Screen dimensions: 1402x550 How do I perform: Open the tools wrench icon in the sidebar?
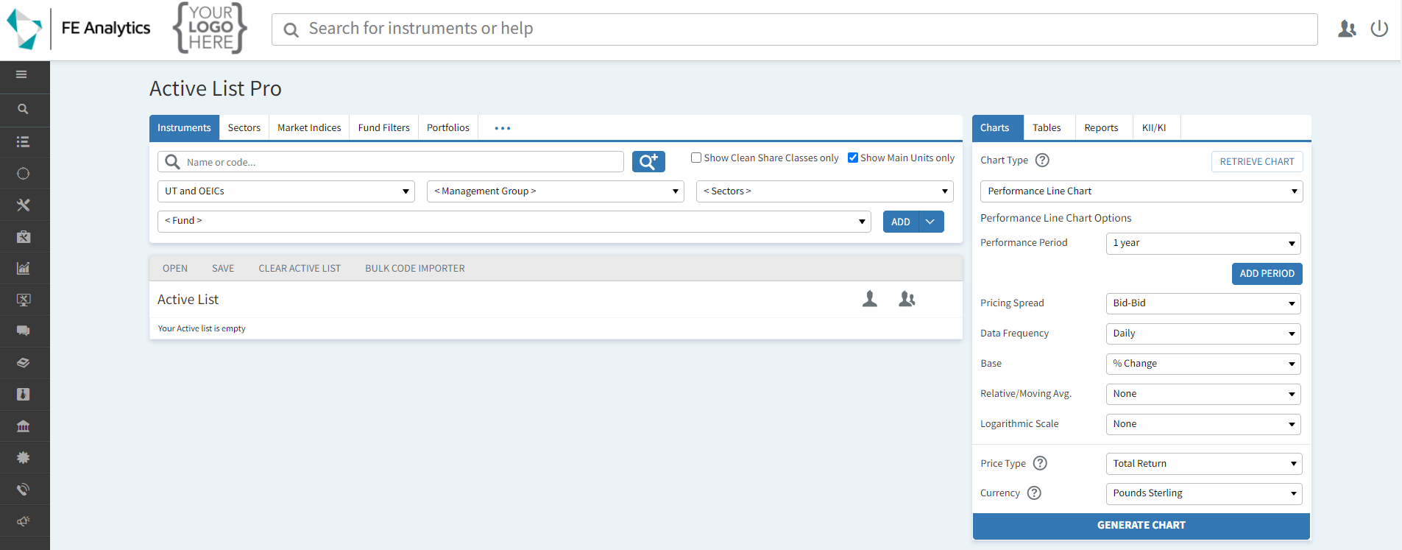(24, 205)
